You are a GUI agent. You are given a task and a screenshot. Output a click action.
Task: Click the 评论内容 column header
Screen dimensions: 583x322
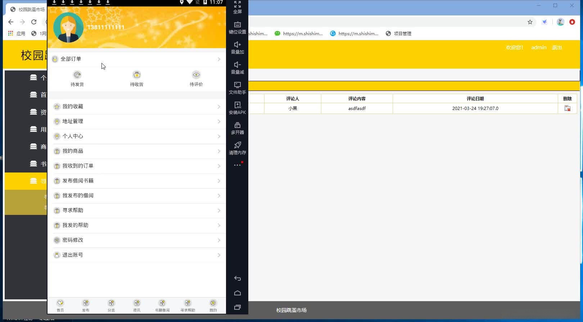[x=357, y=98]
